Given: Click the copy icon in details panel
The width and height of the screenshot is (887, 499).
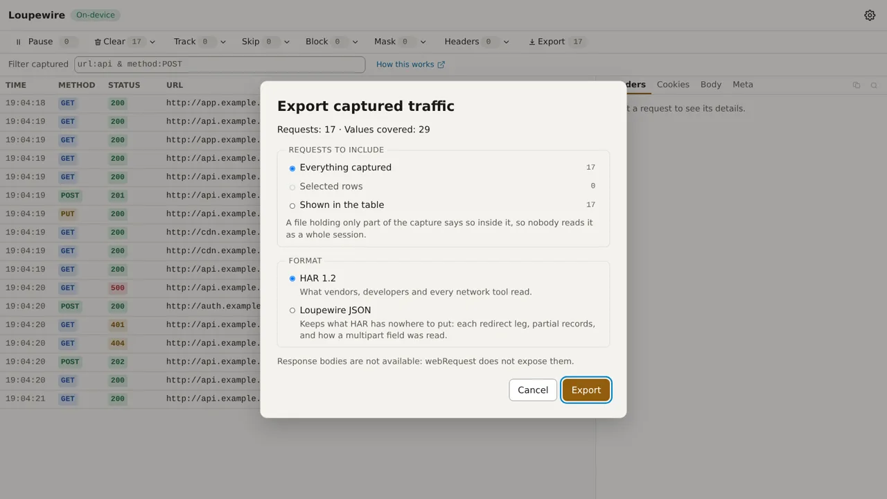Looking at the screenshot, I should tap(857, 85).
